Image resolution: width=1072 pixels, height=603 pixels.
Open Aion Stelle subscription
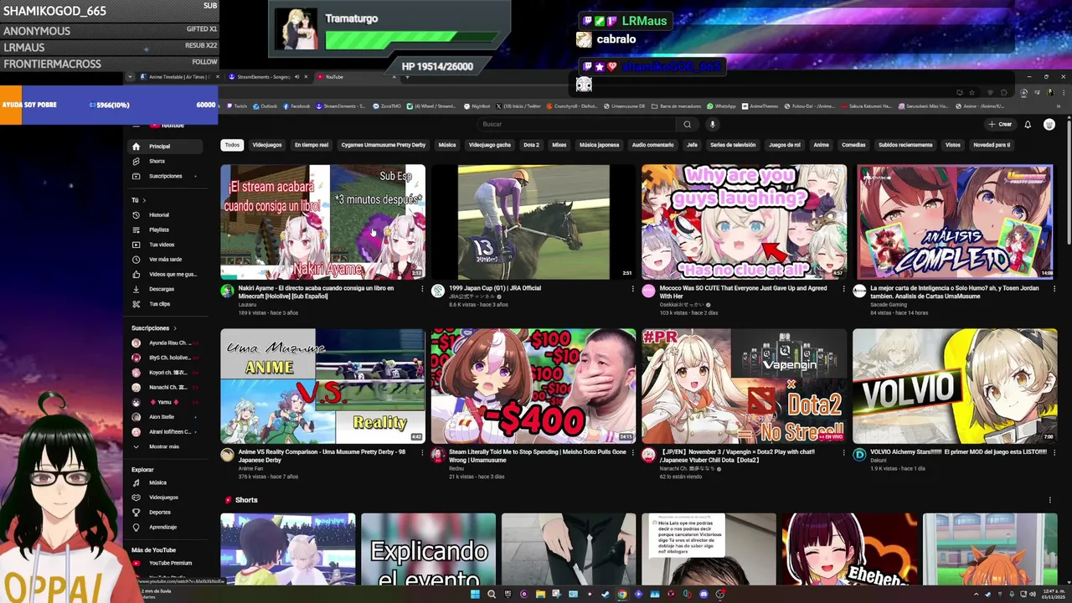[166, 417]
